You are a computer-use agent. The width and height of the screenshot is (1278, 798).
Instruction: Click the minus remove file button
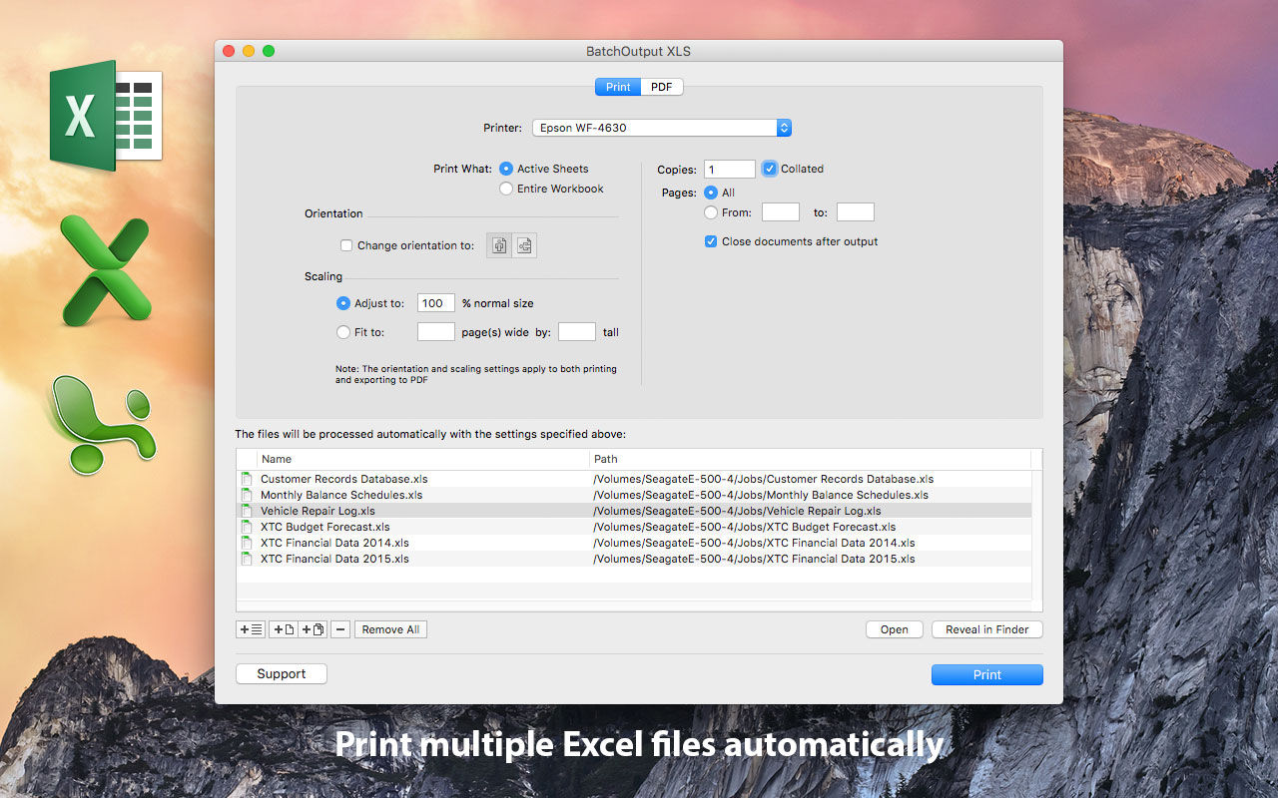pos(340,629)
